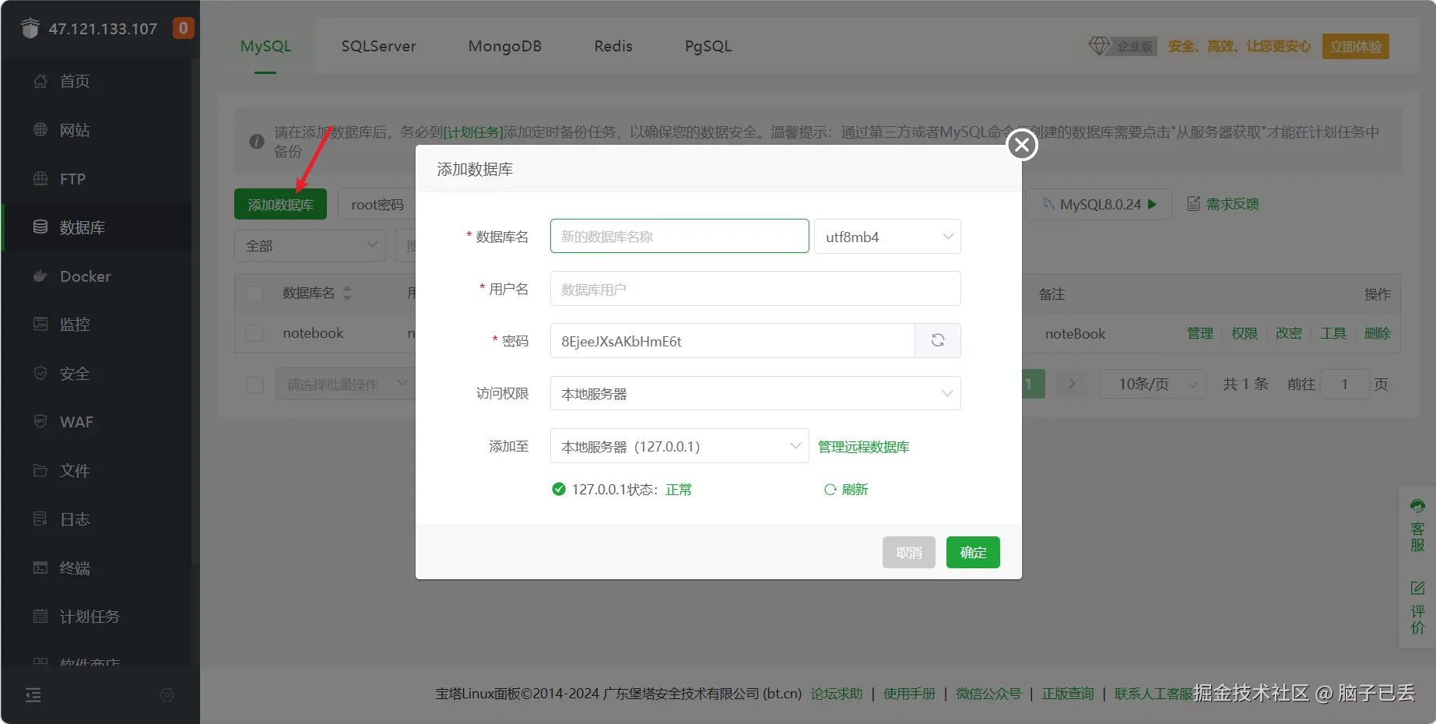Go to next page with the arrow button
This screenshot has width=1436, height=724.
(1072, 384)
